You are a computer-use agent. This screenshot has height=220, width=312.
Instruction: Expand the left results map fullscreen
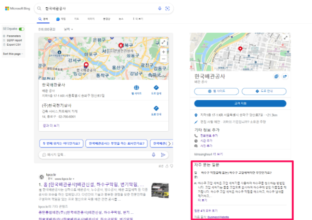pyautogui.click(x=163, y=43)
